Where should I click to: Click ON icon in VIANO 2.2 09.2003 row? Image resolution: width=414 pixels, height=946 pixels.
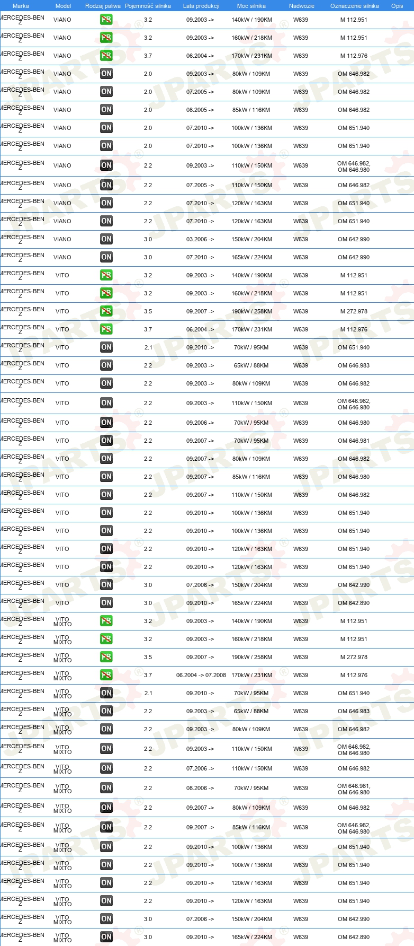(106, 165)
